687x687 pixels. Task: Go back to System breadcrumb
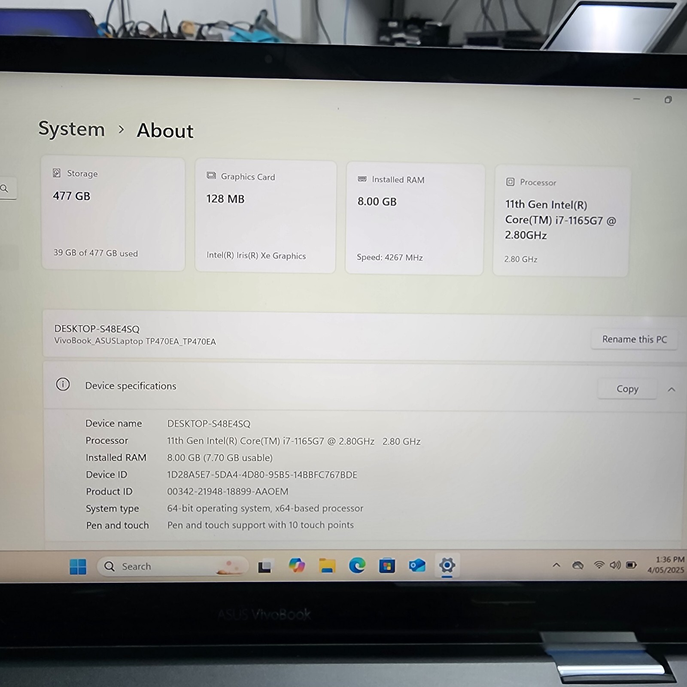72,129
